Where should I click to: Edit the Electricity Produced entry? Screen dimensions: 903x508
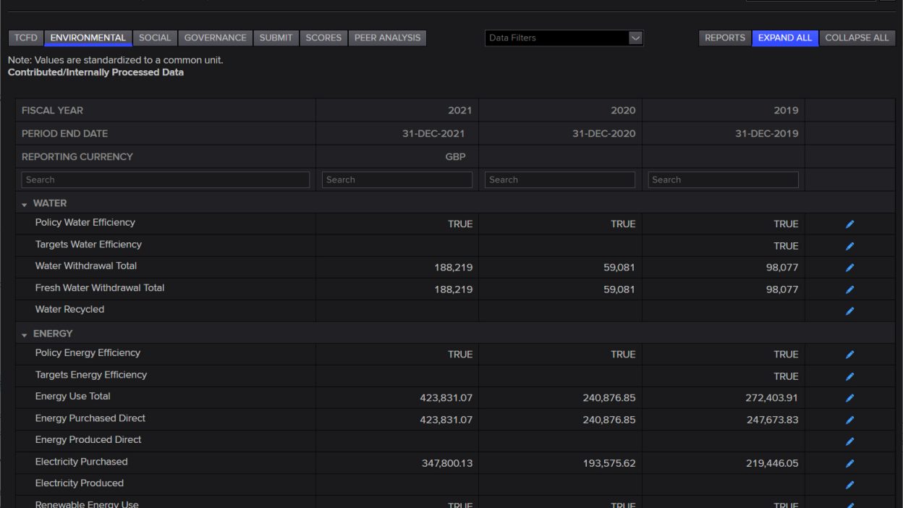(849, 484)
